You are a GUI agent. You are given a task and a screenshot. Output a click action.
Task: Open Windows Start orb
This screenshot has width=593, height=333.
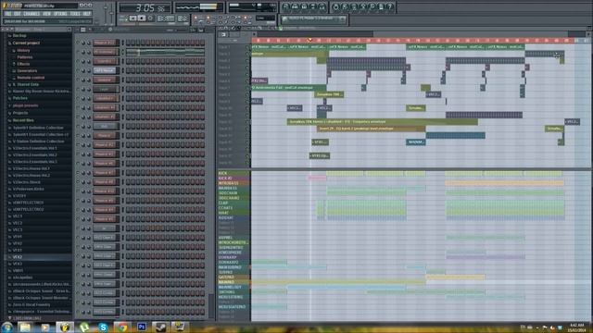tap(7, 327)
